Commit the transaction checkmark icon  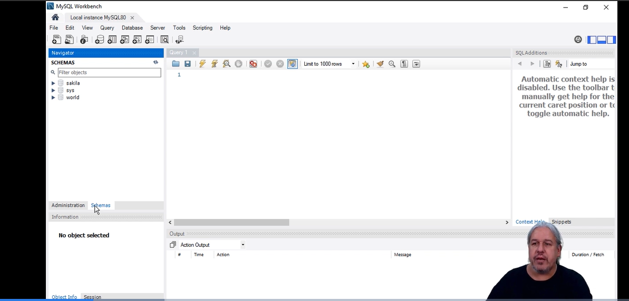(x=268, y=64)
